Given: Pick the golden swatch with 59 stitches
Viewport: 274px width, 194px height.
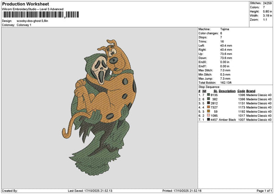Looking at the screenshot, I should (209, 111).
